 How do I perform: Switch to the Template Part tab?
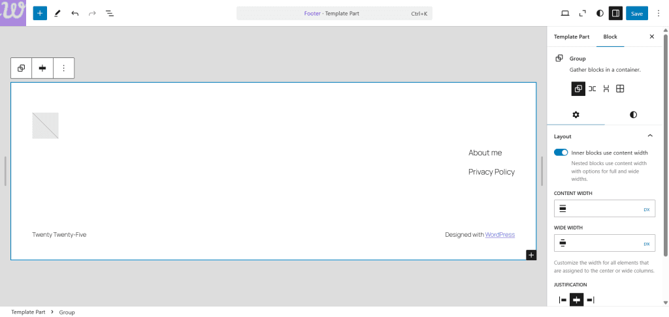[572, 37]
